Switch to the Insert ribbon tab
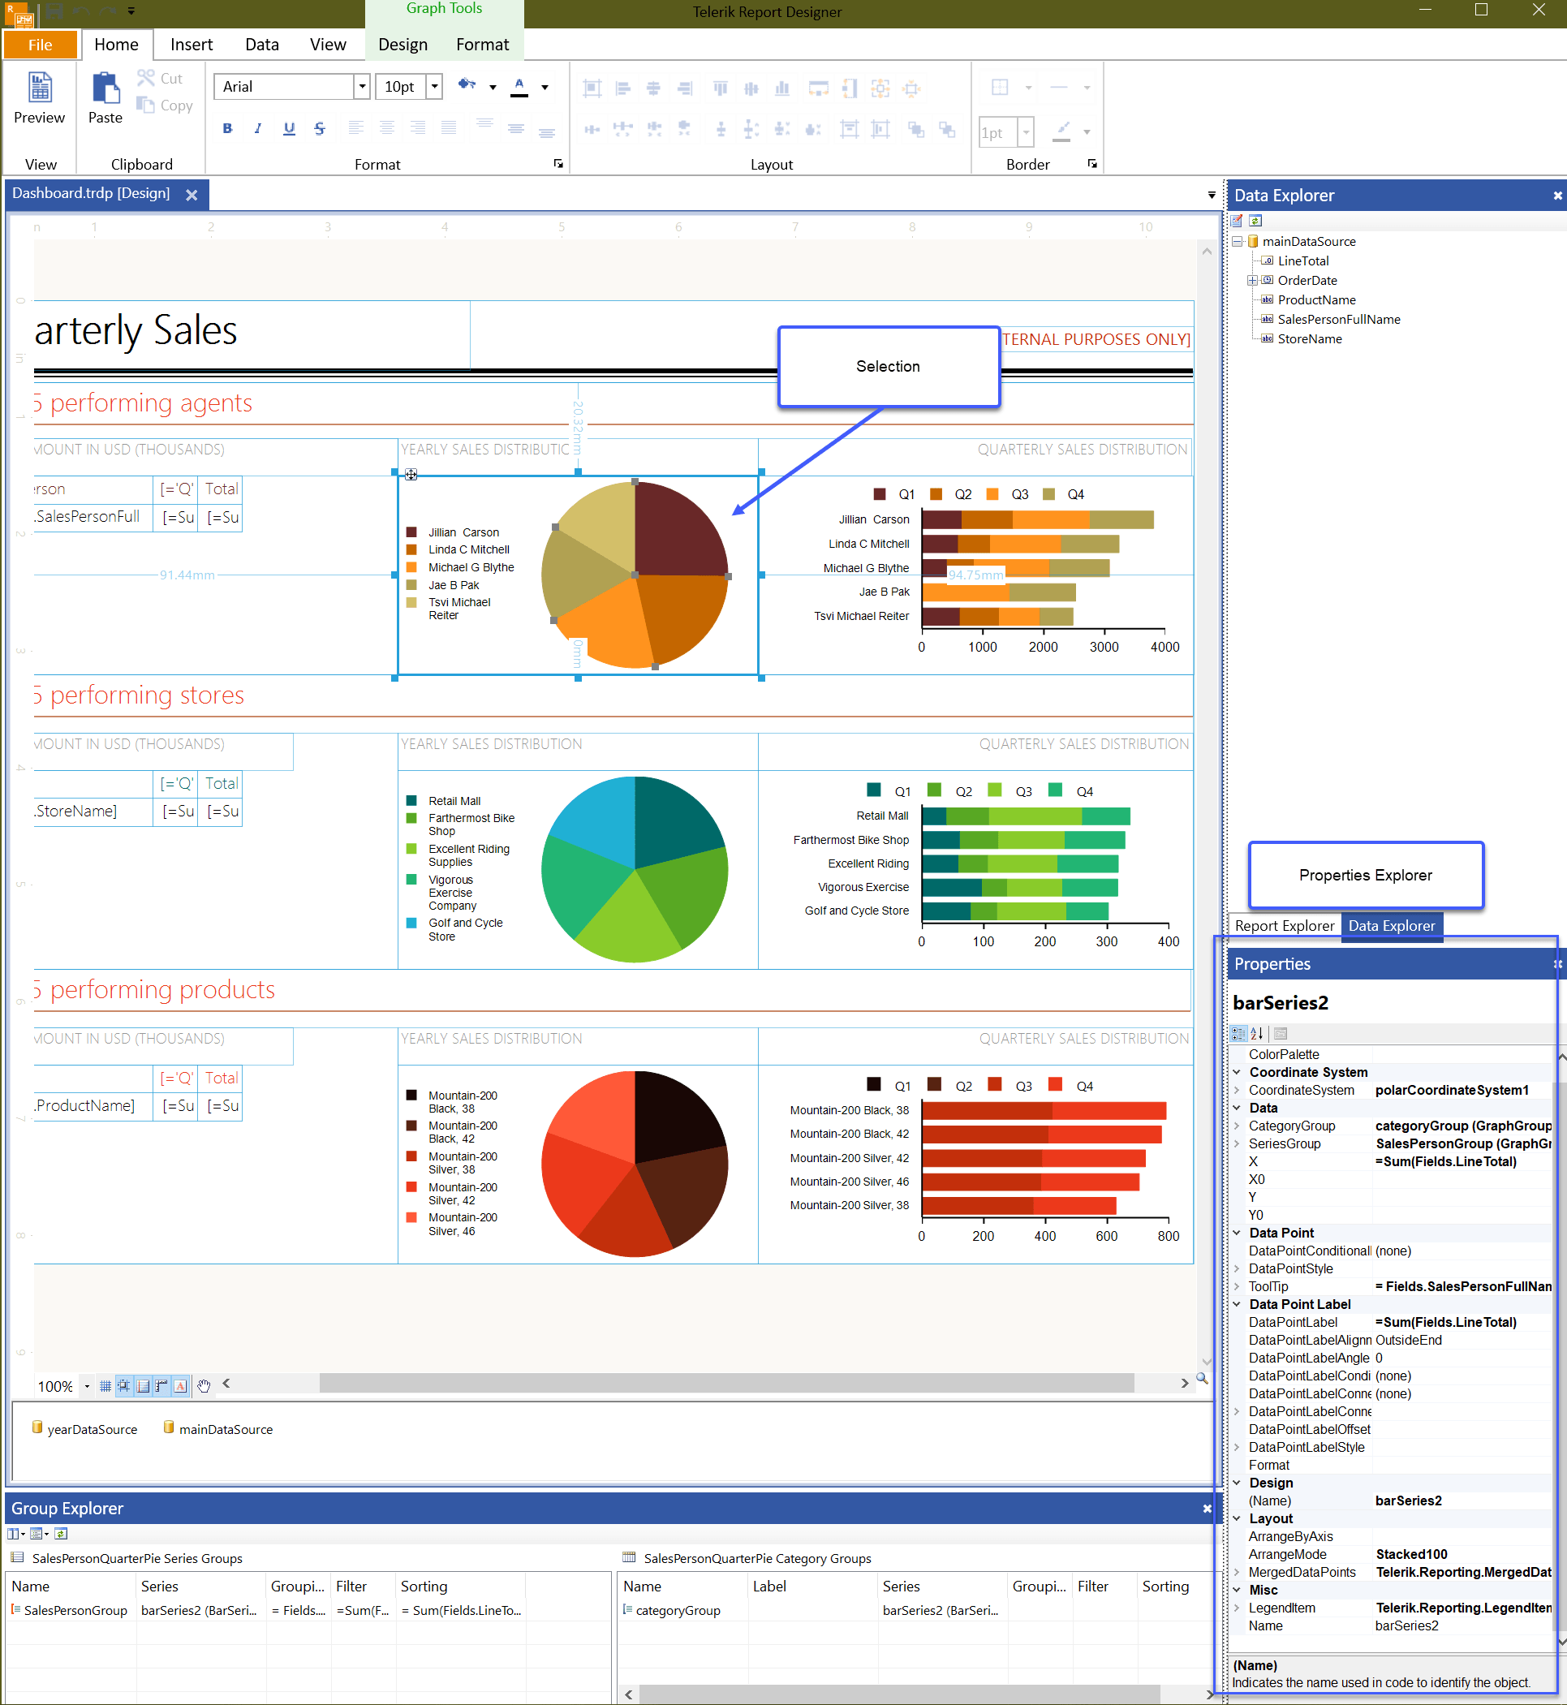Screen dimensions: 1567x1705 [x=191, y=44]
